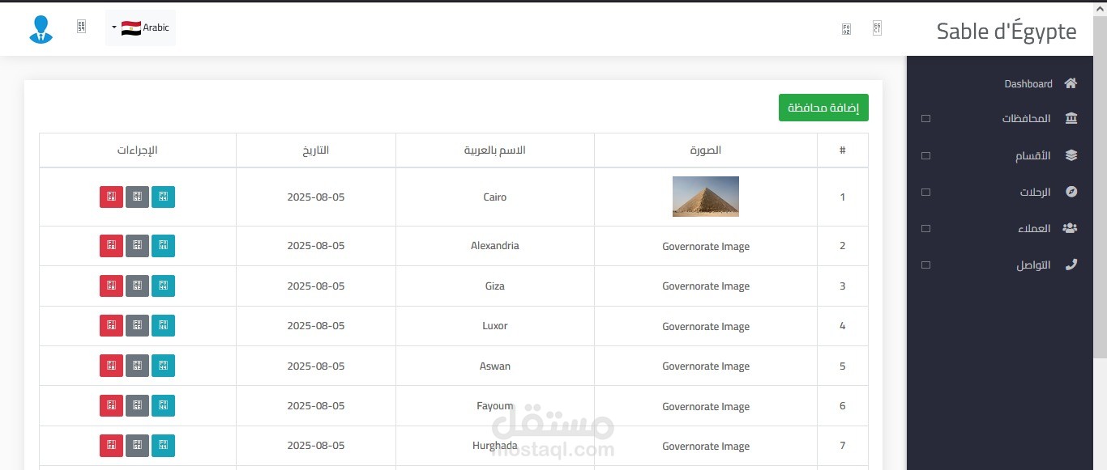Delete the Luxor governorate red button
This screenshot has width=1107, height=470.
coord(111,325)
